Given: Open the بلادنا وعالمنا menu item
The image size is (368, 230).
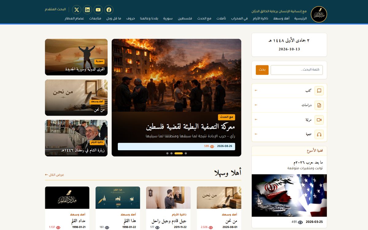Looking at the screenshot, I should [x=149, y=18].
